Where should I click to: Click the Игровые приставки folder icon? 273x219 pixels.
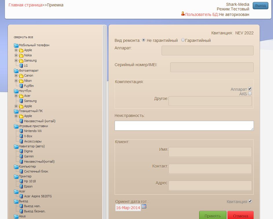[x=16, y=126]
